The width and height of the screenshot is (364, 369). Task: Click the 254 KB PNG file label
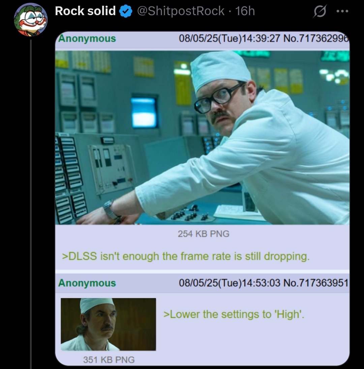(x=204, y=234)
